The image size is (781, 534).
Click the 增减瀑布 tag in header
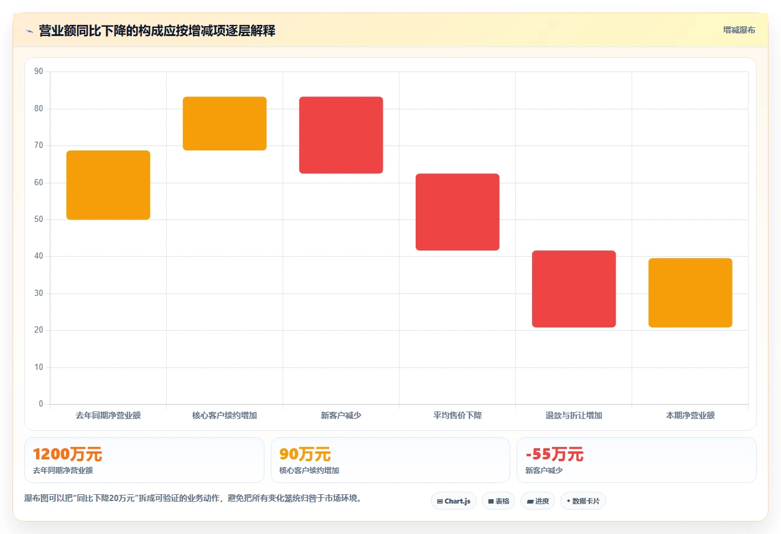pos(739,30)
